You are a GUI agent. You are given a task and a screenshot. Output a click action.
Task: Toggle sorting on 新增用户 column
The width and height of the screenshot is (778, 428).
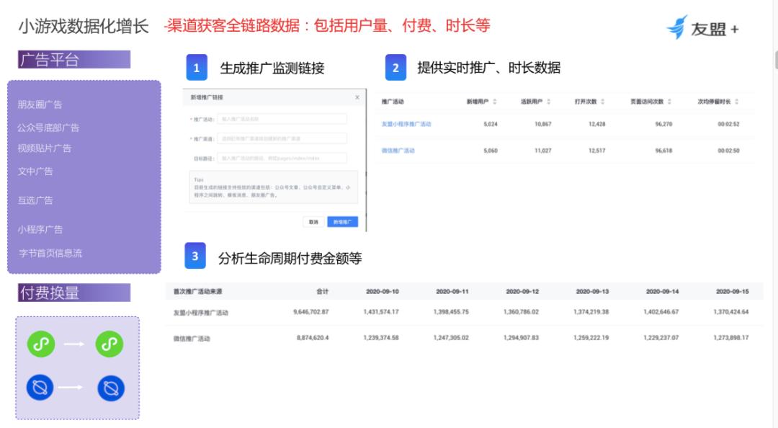(479, 103)
